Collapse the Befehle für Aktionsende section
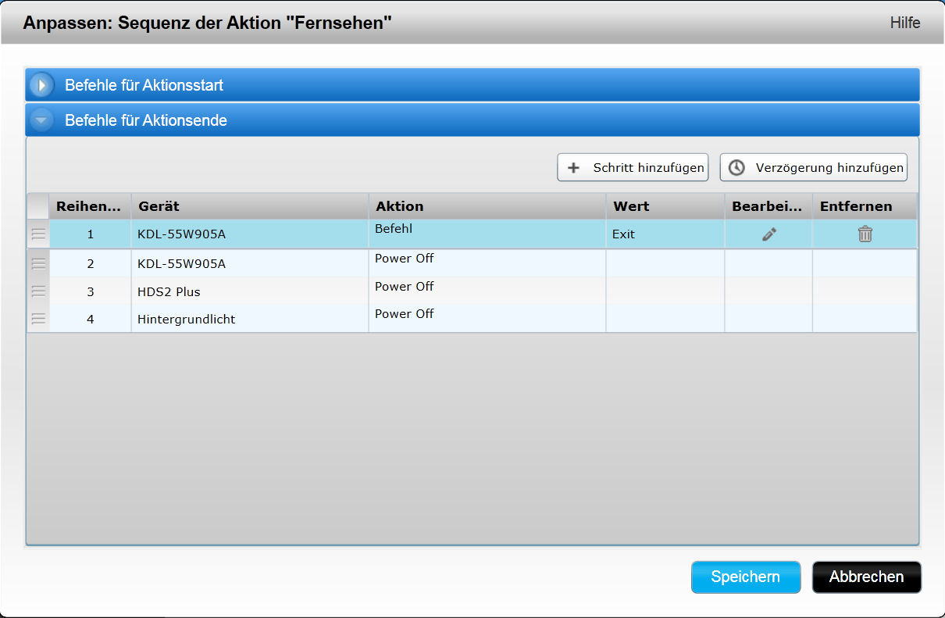 click(x=42, y=120)
